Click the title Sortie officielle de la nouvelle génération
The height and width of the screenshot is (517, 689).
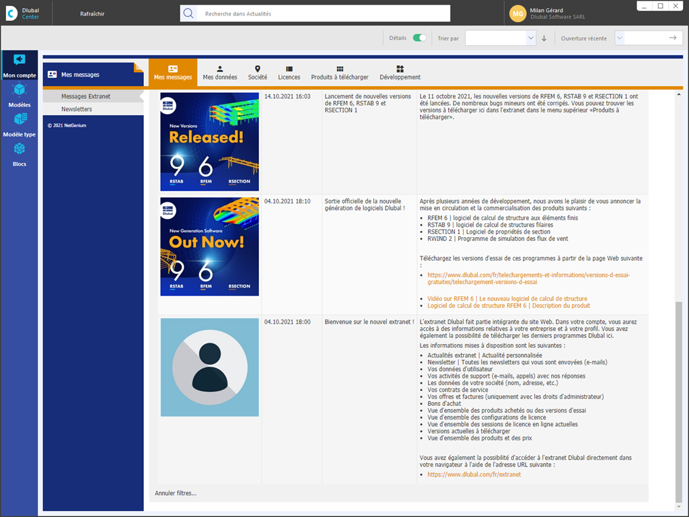(365, 205)
